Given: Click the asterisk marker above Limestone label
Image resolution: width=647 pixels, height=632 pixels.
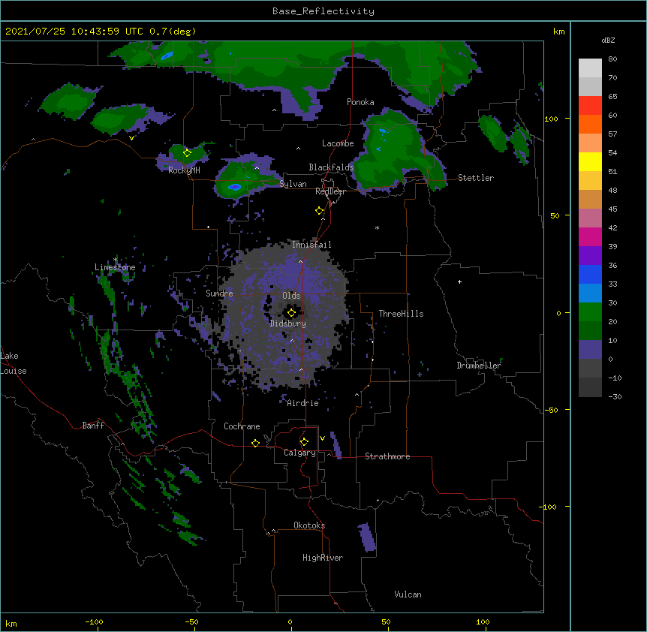Looking at the screenshot, I should 115,260.
